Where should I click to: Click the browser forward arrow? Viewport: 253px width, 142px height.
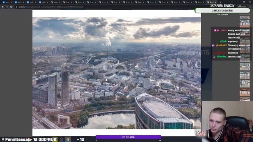(7, 7)
